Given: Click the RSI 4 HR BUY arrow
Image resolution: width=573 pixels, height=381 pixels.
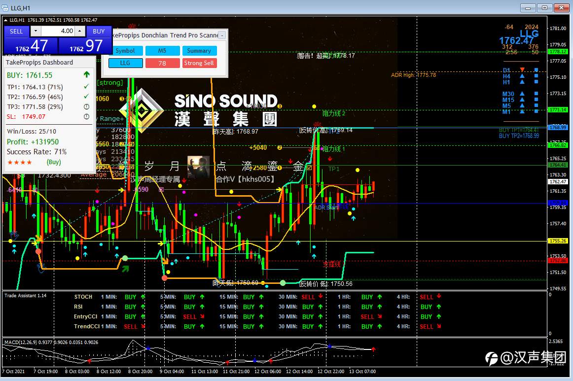Looking at the screenshot, I should (439, 307).
